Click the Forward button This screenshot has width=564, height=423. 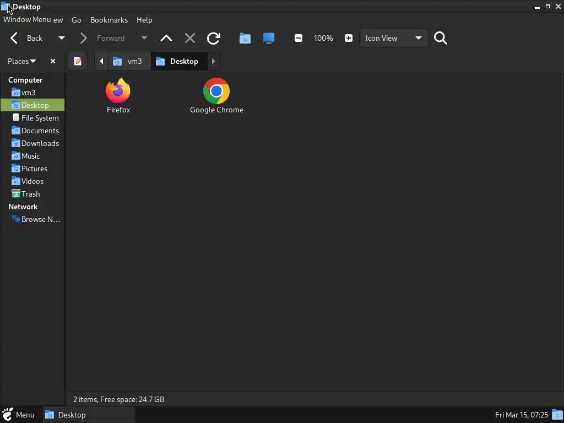tap(102, 38)
